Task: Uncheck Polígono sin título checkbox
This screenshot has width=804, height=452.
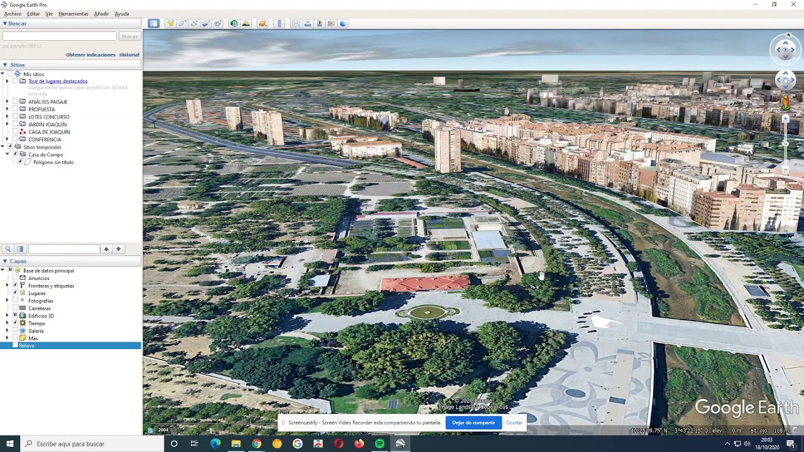Action: pos(20,162)
